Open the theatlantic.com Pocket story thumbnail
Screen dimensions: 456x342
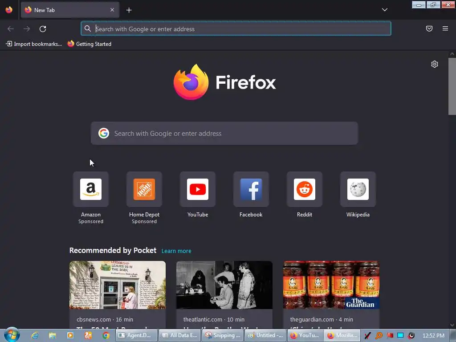pos(224,285)
